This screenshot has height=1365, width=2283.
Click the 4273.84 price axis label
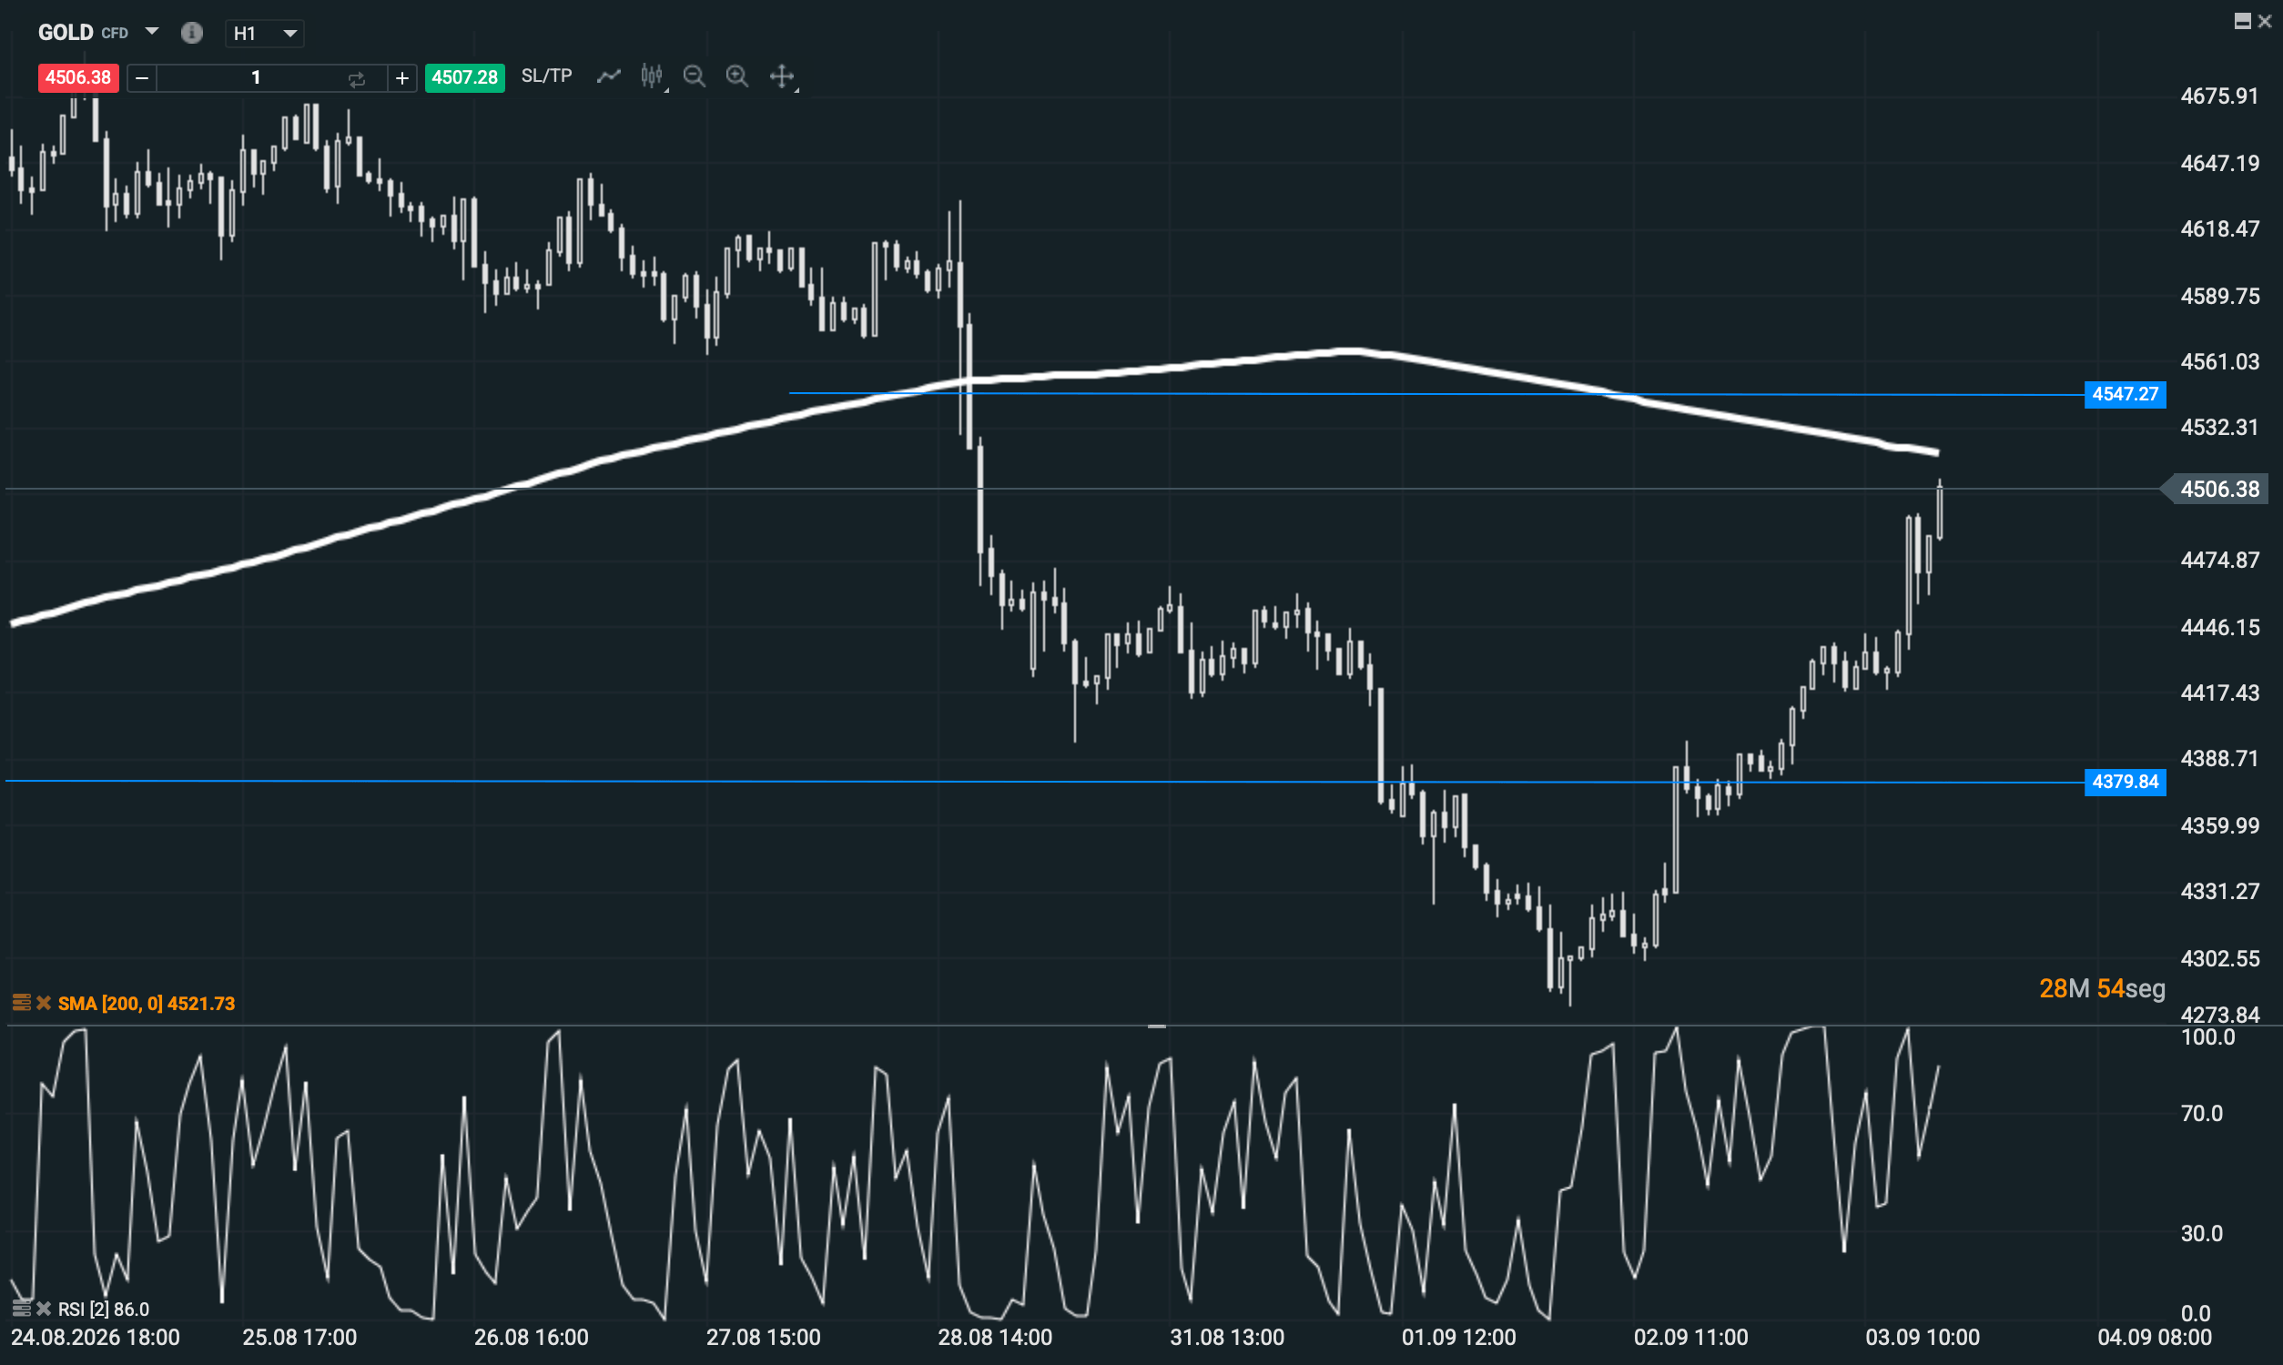coord(2219,1015)
